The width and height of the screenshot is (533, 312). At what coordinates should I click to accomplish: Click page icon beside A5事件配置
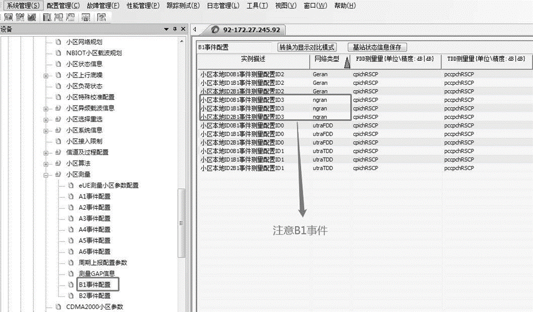[71, 240]
